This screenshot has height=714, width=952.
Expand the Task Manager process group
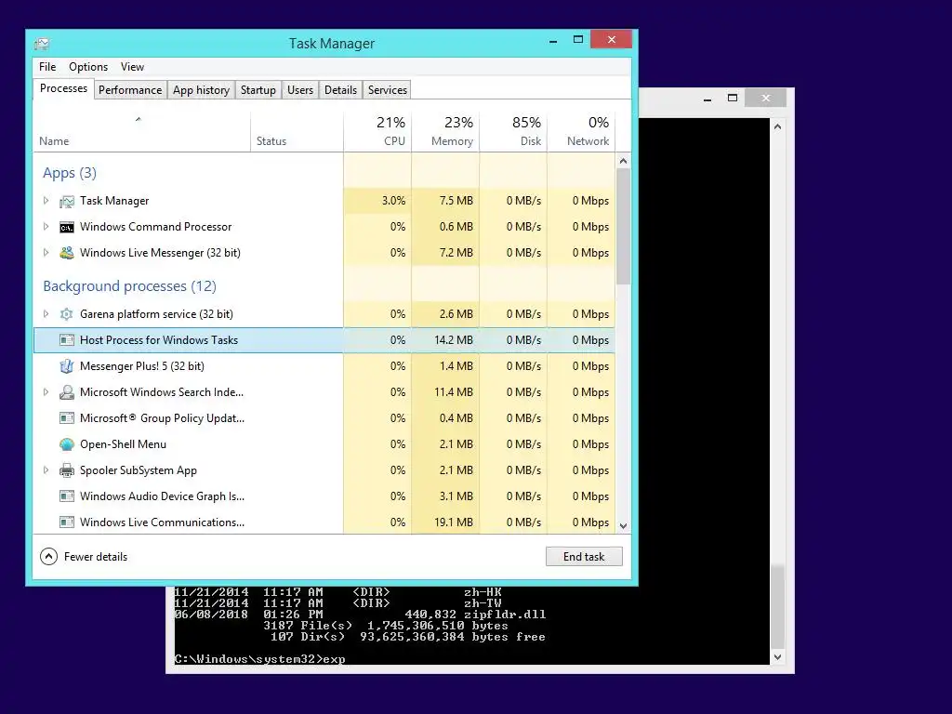pos(46,201)
